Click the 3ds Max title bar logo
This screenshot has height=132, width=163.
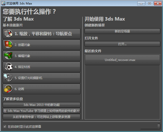click(3, 3)
